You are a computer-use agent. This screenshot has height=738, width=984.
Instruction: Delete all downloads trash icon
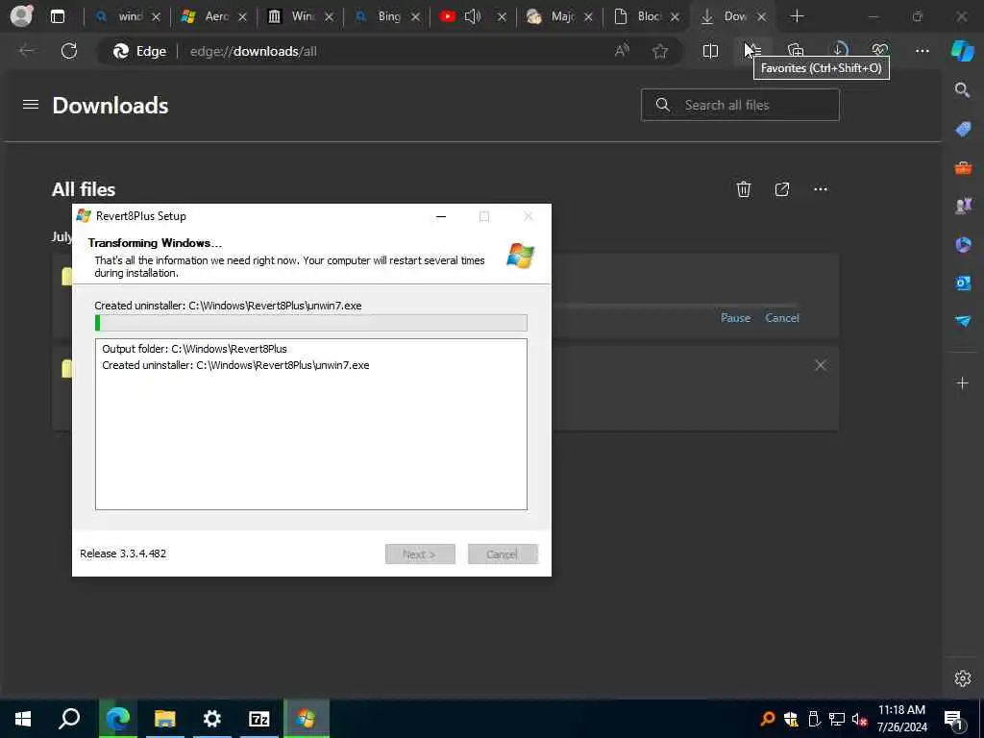click(x=744, y=189)
